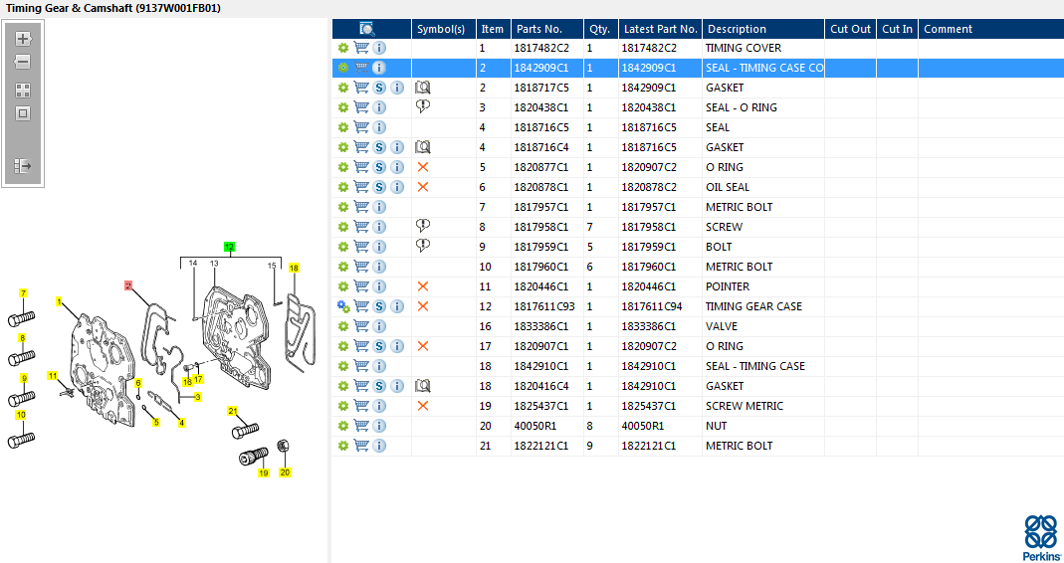Click gear icon on TIMING COVER row
The height and width of the screenshot is (563, 1064).
point(343,48)
